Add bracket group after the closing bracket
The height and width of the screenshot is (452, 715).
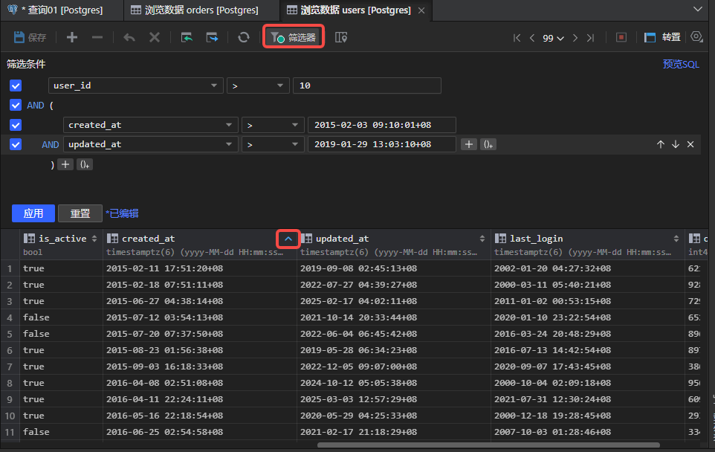tap(85, 164)
